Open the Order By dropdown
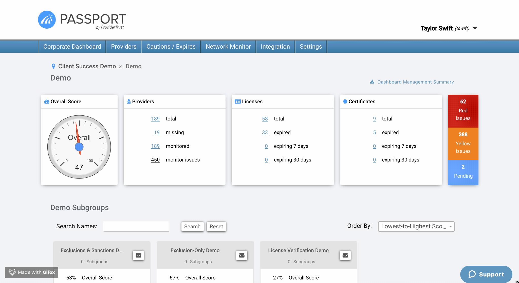The width and height of the screenshot is (519, 283). pyautogui.click(x=416, y=227)
